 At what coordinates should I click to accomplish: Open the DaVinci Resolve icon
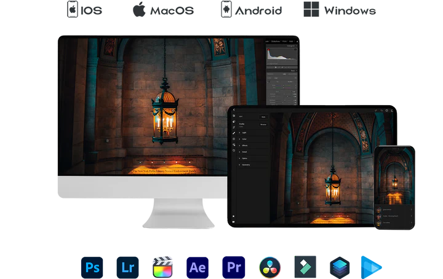270,267
